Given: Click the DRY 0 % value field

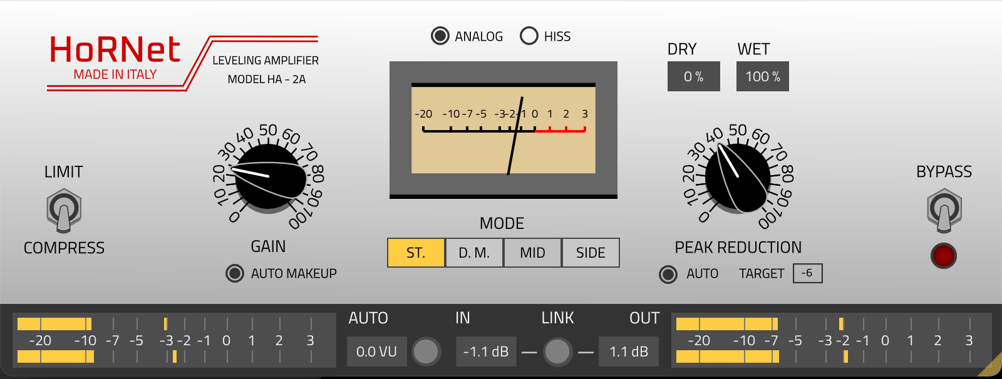Looking at the screenshot, I should [694, 76].
